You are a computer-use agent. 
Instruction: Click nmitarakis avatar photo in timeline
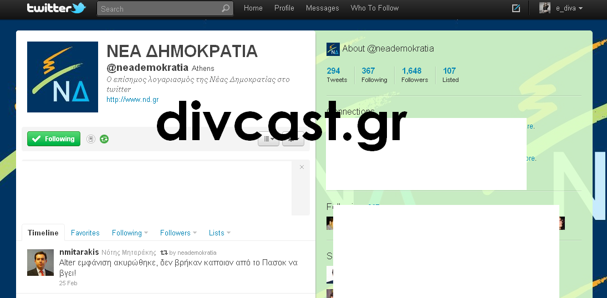[x=40, y=263]
